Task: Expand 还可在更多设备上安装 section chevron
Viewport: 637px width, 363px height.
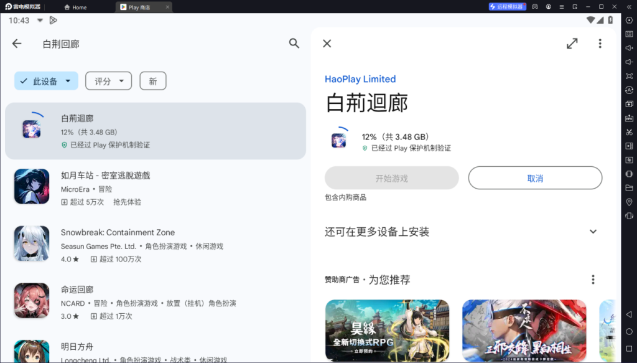Action: click(593, 232)
